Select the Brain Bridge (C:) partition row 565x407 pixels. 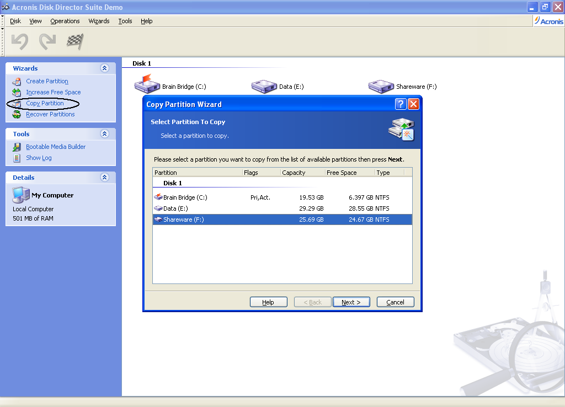coord(282,197)
